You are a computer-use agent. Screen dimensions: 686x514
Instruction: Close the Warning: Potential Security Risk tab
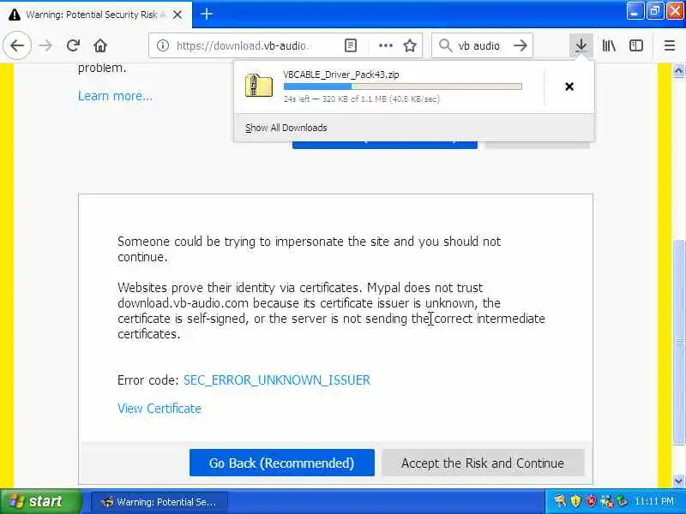point(178,15)
